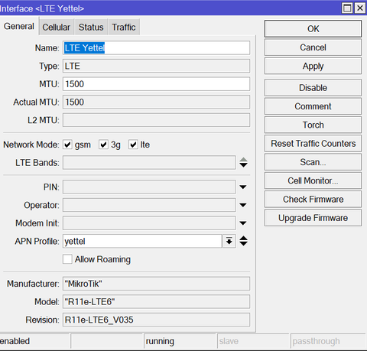The height and width of the screenshot is (351, 367).
Task: Click the Operator input field
Action: [x=149, y=205]
